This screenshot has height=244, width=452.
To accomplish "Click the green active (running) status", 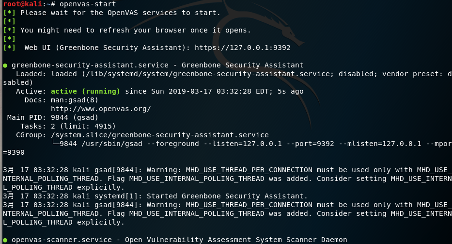I will click(x=85, y=91).
